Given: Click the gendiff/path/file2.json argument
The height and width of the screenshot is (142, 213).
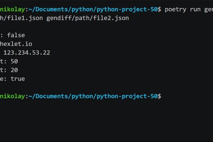Looking at the screenshot, I should pyautogui.click(x=88, y=18).
